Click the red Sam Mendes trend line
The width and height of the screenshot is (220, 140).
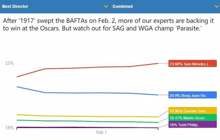click(x=87, y=68)
